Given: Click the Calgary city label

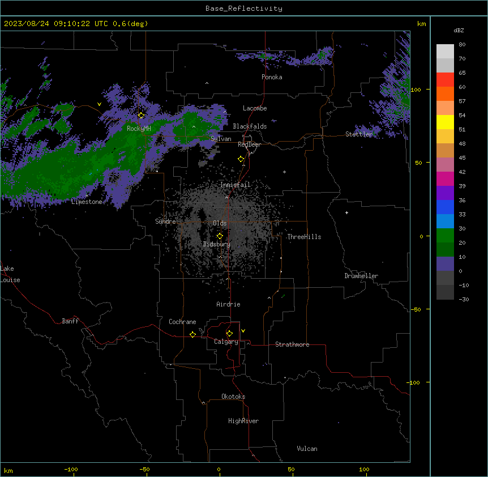Looking at the screenshot, I should 226,342.
